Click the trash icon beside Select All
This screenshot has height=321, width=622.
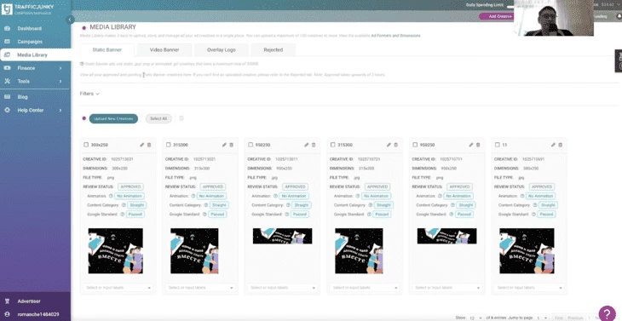coord(181,118)
